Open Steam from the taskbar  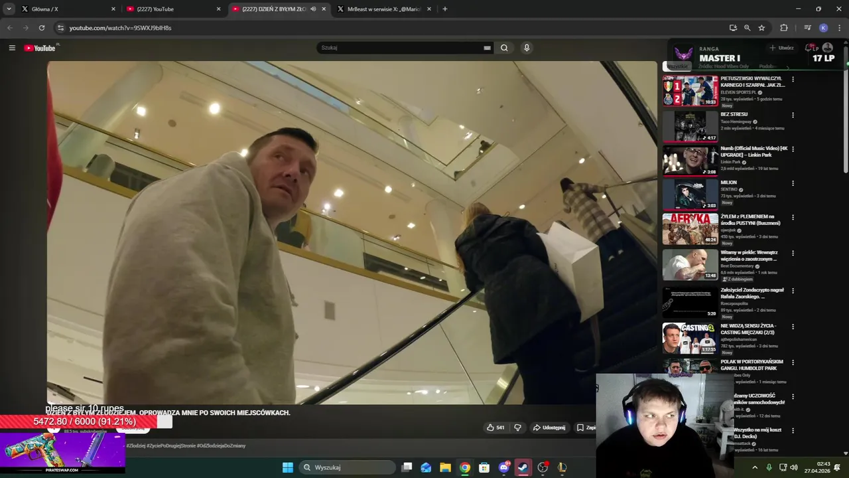pos(523,467)
